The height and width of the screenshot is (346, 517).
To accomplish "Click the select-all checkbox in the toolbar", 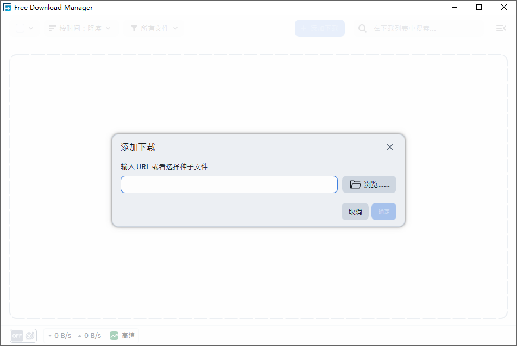I will [x=19, y=28].
